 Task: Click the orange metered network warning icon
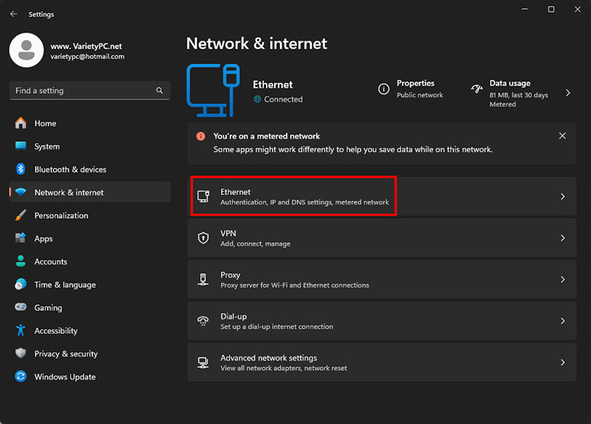(201, 136)
